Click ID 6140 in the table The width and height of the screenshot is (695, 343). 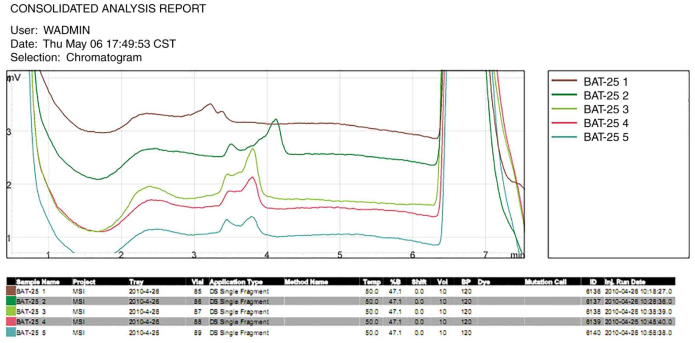click(593, 332)
